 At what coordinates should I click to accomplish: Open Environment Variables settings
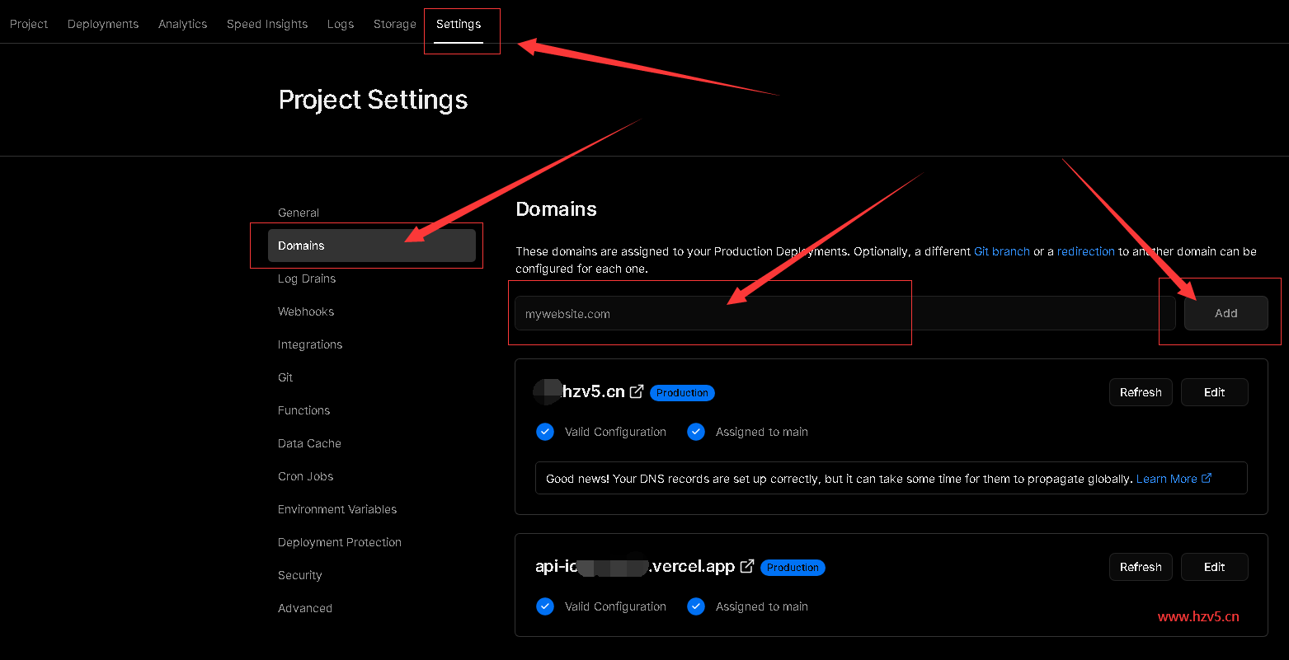pyautogui.click(x=337, y=509)
